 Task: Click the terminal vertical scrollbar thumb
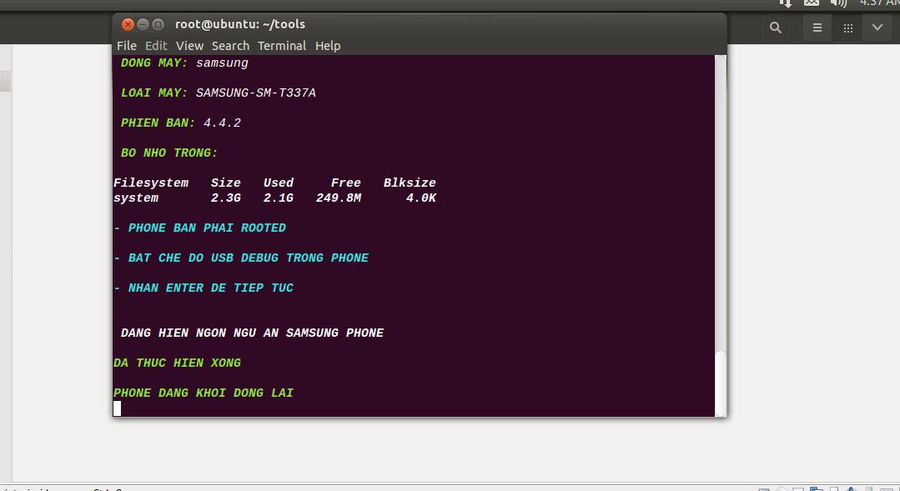[721, 383]
